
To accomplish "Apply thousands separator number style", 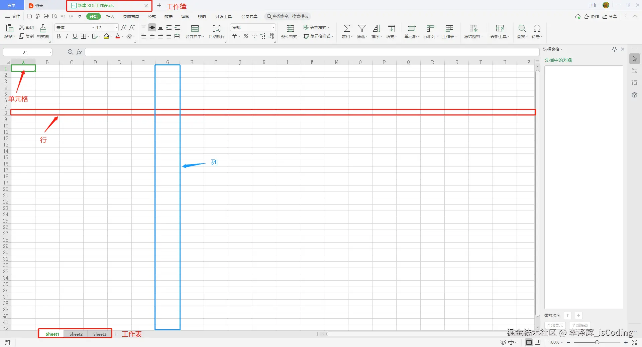I will [254, 36].
